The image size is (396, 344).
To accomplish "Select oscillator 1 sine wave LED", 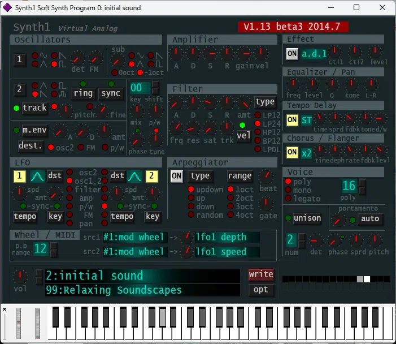I will [x=35, y=55].
